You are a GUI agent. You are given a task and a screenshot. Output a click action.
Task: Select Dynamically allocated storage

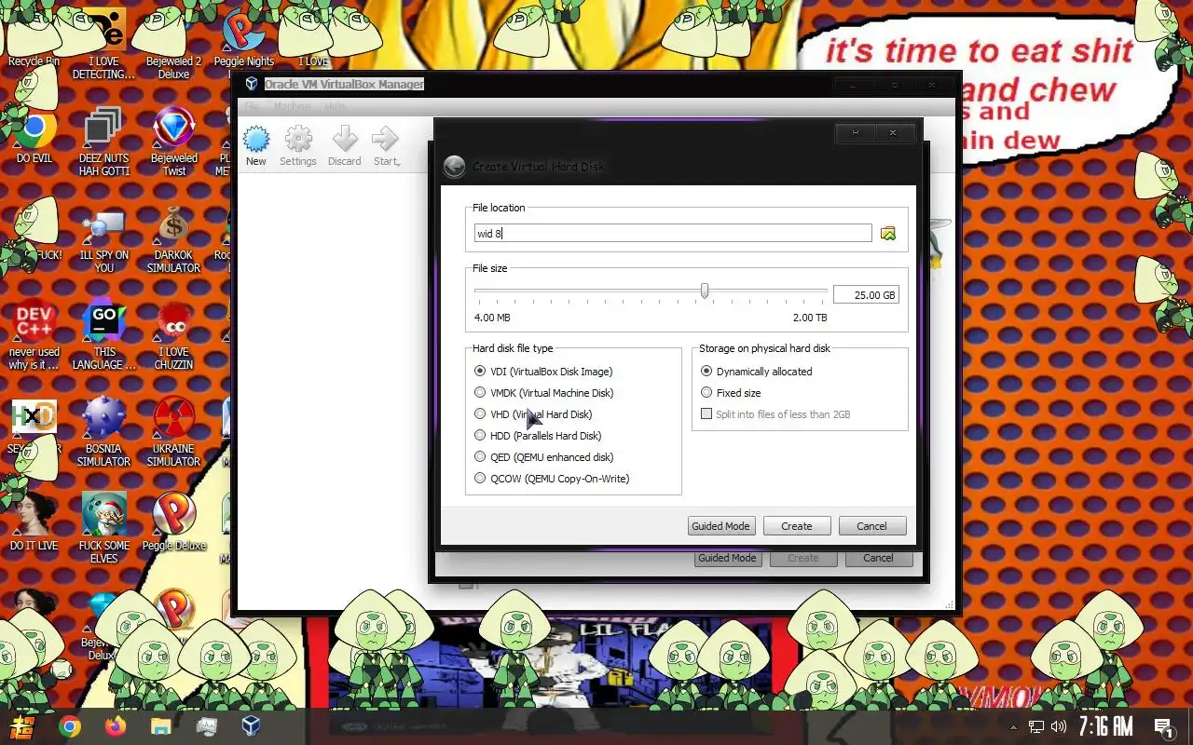tap(757, 372)
